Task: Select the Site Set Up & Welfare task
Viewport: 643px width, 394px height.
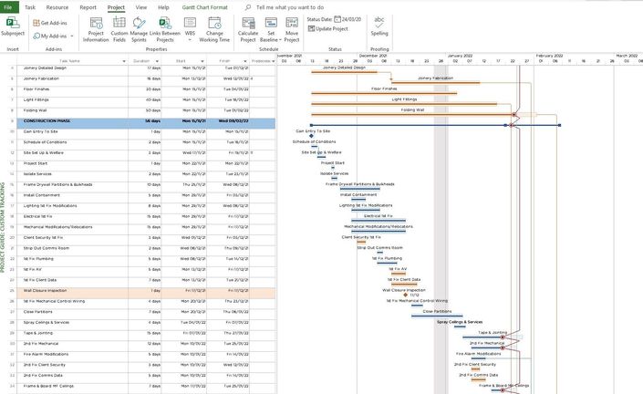Action: [x=43, y=153]
